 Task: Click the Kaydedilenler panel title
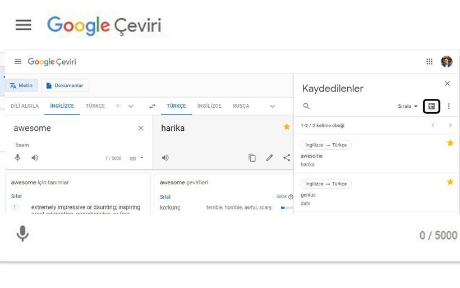coord(333,88)
